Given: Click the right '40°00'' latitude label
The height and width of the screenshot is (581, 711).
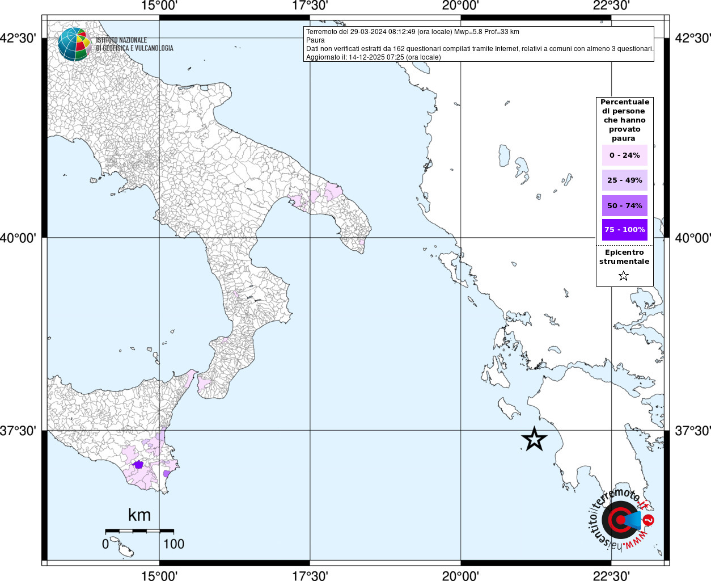Looking at the screenshot, I should pyautogui.click(x=692, y=238).
